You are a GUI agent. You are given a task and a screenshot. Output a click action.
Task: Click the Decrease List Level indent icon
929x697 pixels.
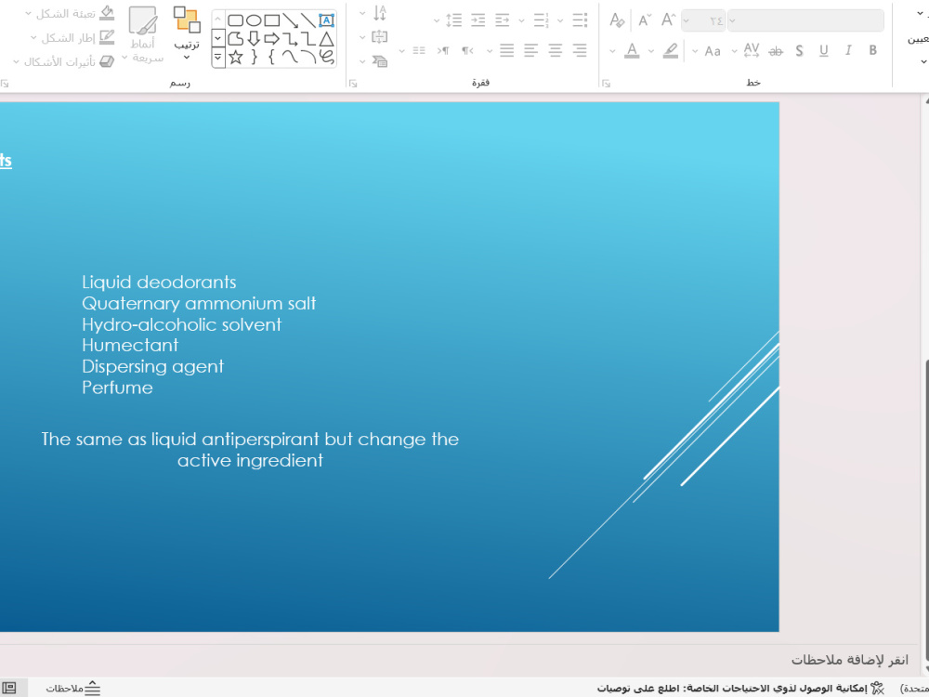pos(503,20)
